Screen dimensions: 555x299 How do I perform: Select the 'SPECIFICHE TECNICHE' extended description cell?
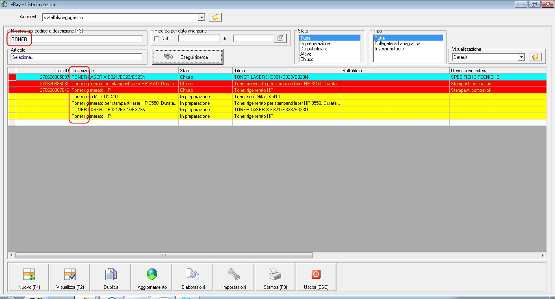[x=498, y=77]
